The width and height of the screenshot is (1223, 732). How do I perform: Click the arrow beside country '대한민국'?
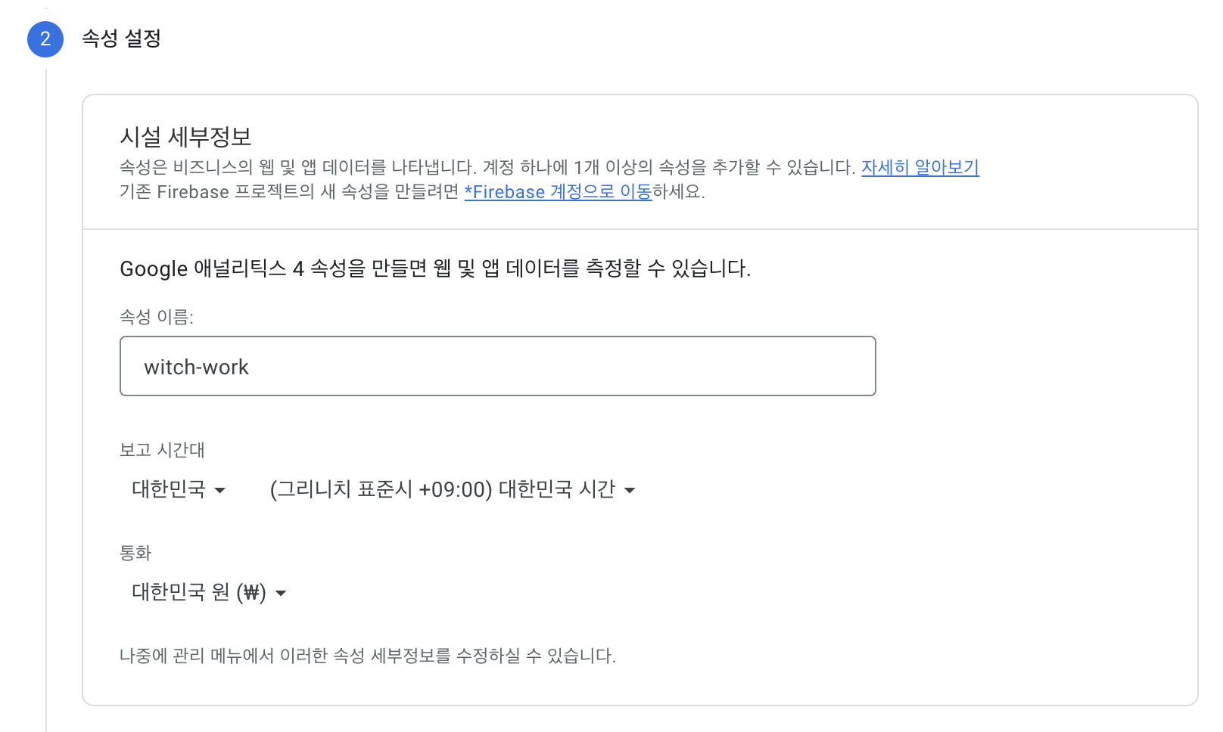(220, 490)
